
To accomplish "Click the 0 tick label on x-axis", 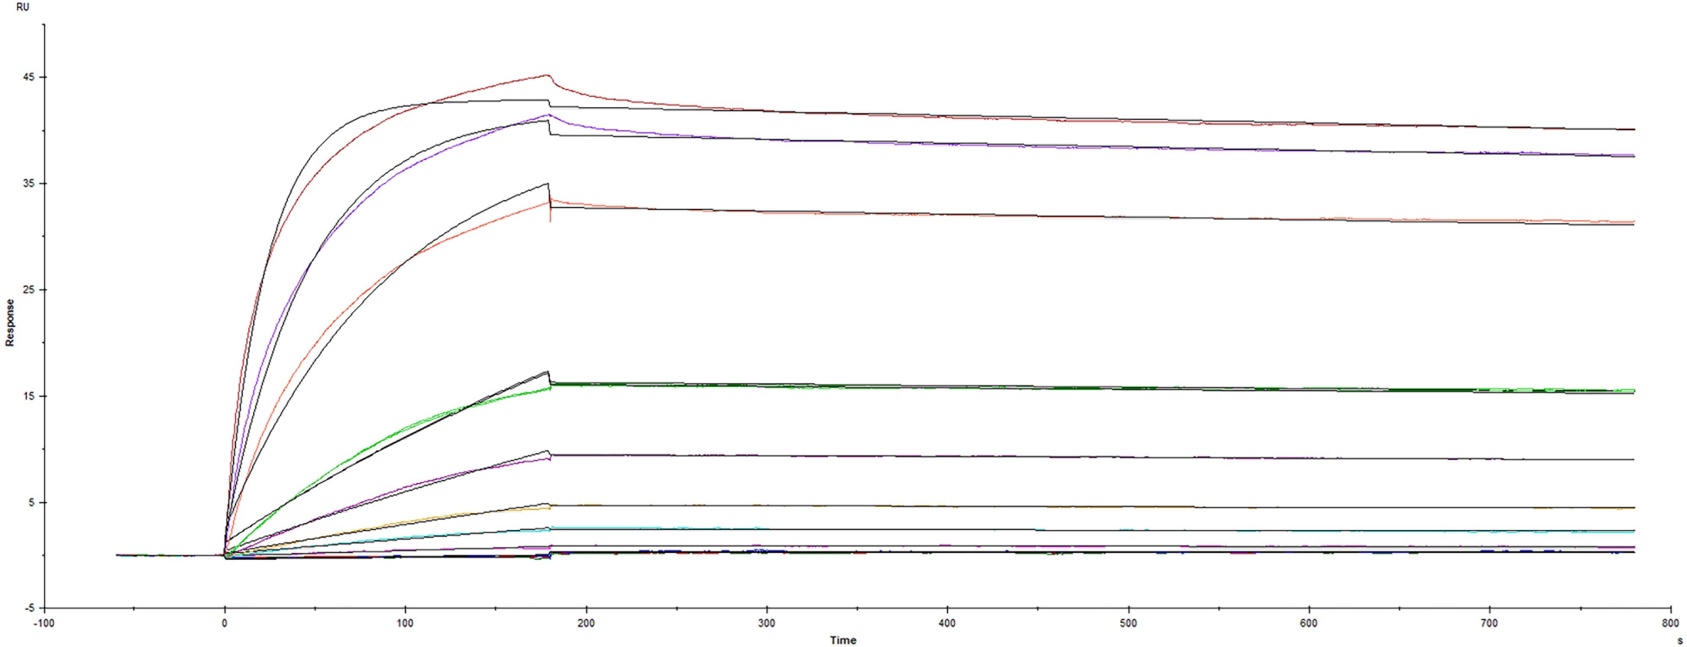I will [x=225, y=623].
